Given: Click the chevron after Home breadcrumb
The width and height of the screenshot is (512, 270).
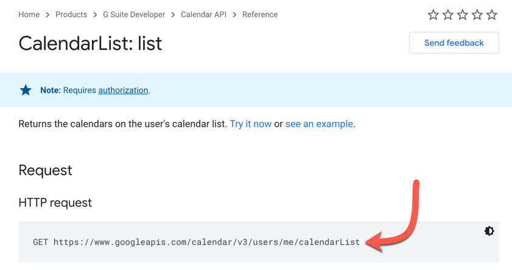Looking at the screenshot, I should point(47,15).
